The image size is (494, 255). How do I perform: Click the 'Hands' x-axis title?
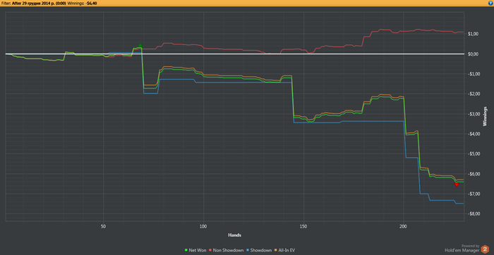[235, 235]
